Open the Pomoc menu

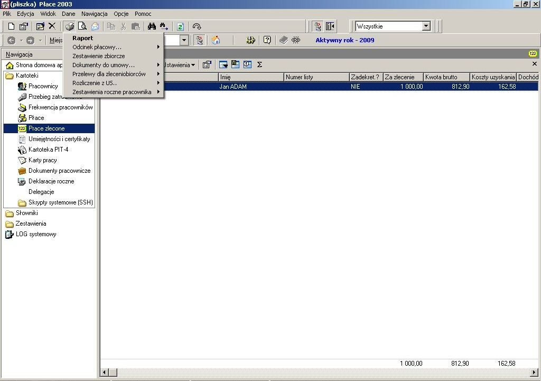(x=143, y=14)
